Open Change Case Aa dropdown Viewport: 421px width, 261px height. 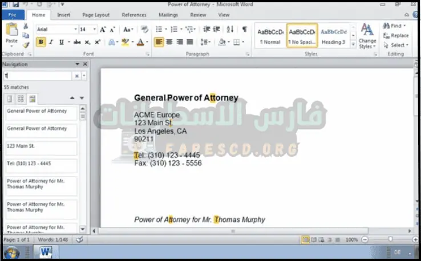pos(128,30)
